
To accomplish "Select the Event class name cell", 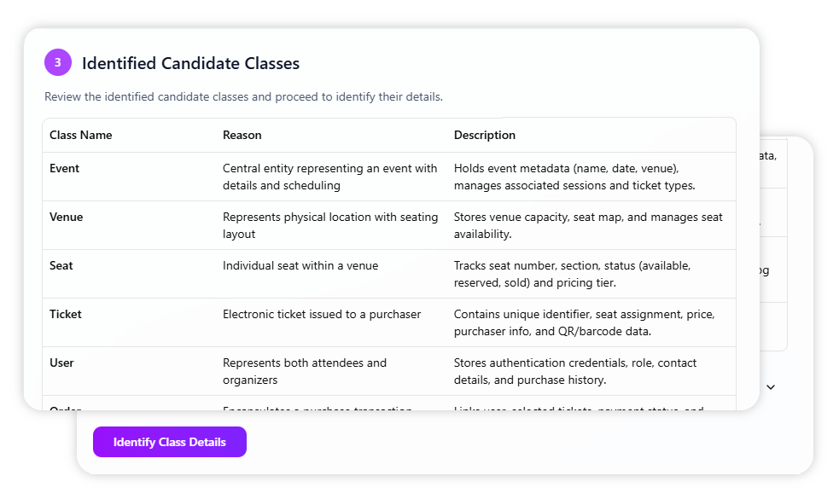I will tap(65, 168).
